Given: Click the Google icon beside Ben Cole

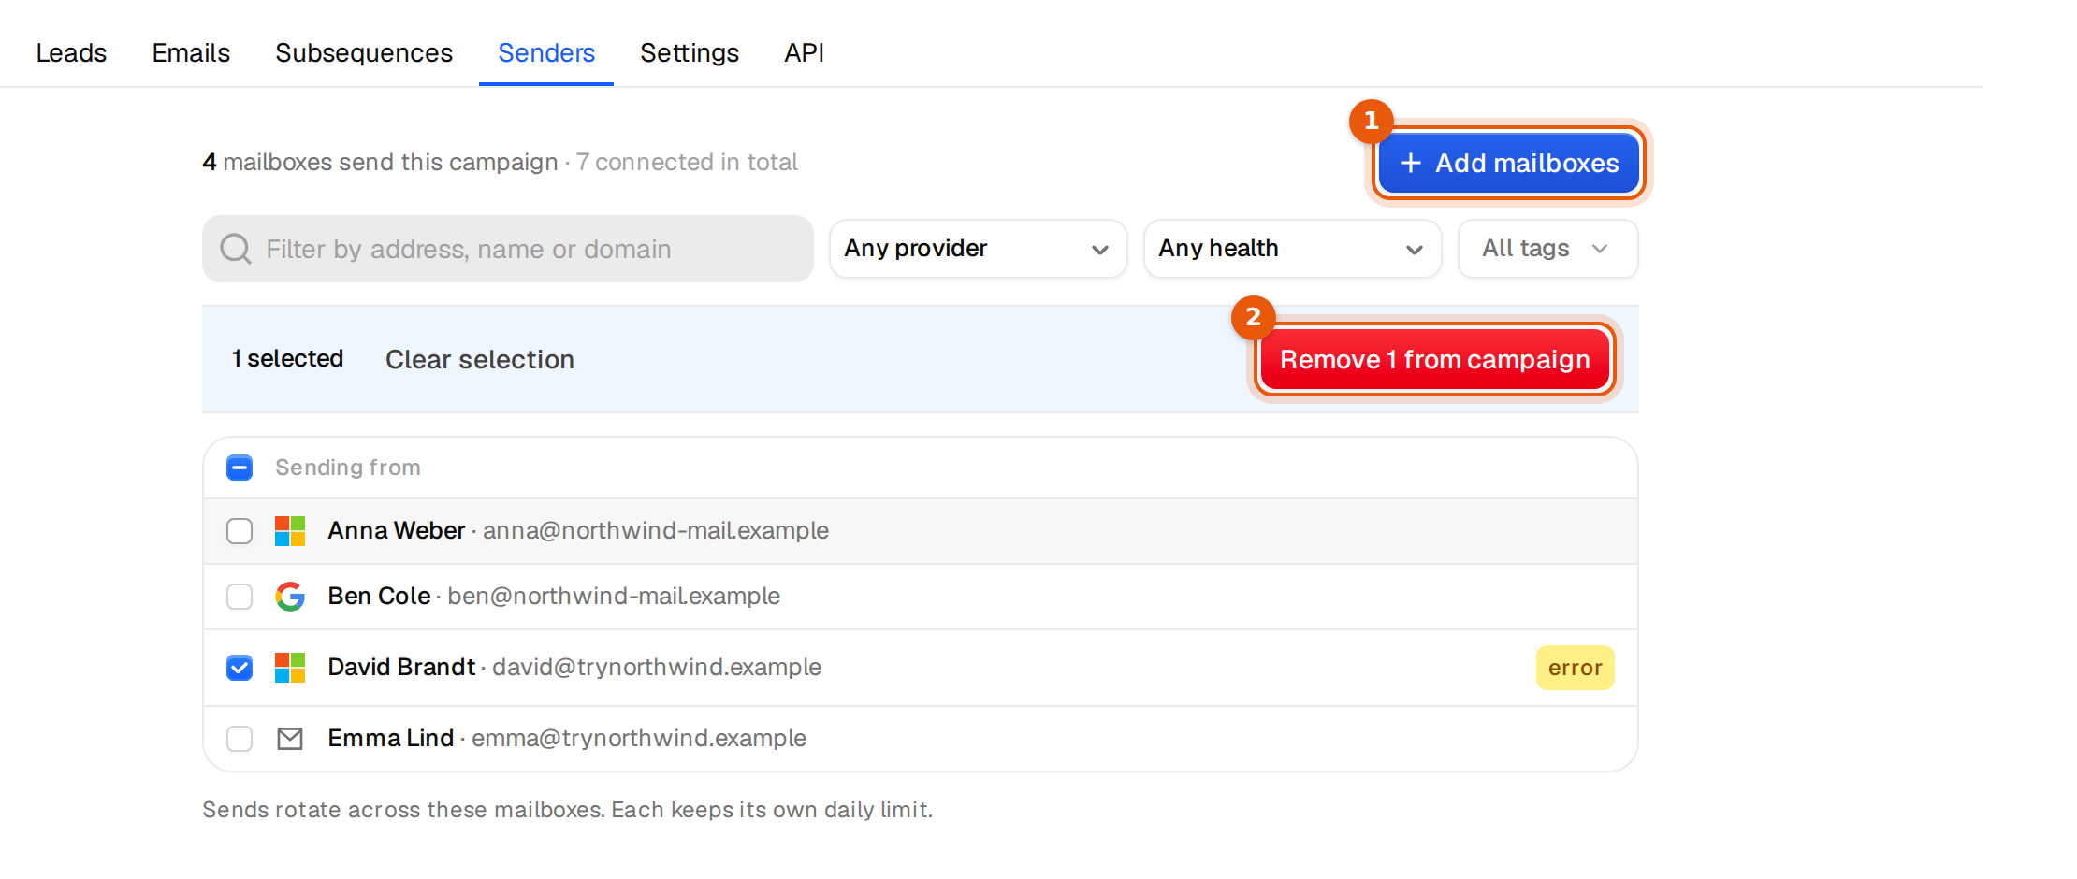Looking at the screenshot, I should click(290, 597).
